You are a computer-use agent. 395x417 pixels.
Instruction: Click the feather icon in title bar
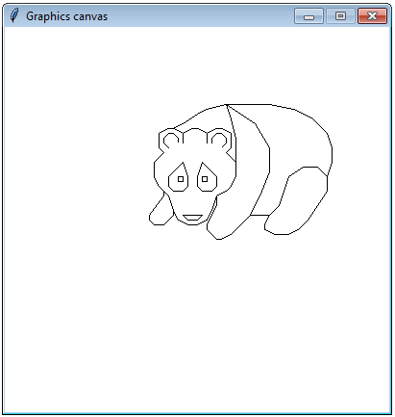tap(13, 15)
